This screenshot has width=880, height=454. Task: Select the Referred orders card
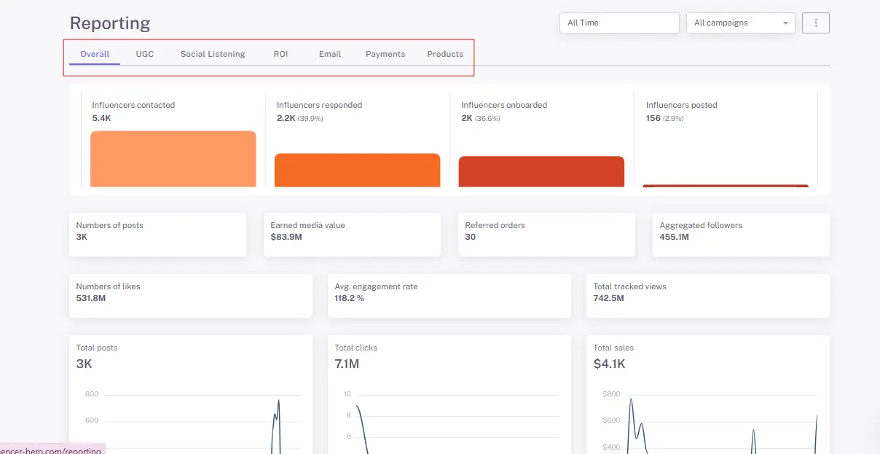[546, 235]
